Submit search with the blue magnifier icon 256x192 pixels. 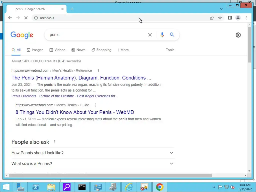coord(172,34)
